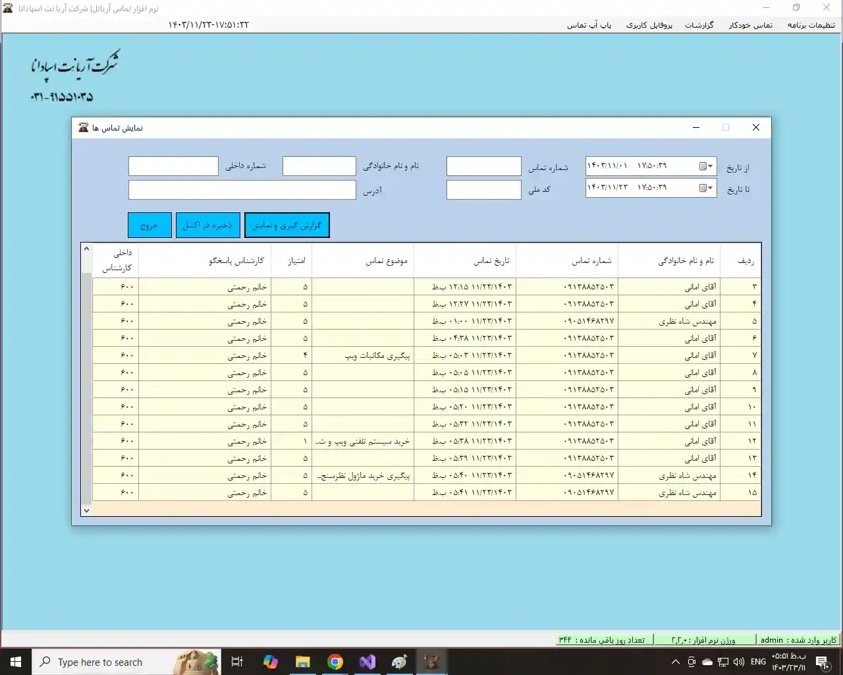This screenshot has height=675, width=843.
Task: Open Google Chrome from the taskbar
Action: (x=335, y=662)
